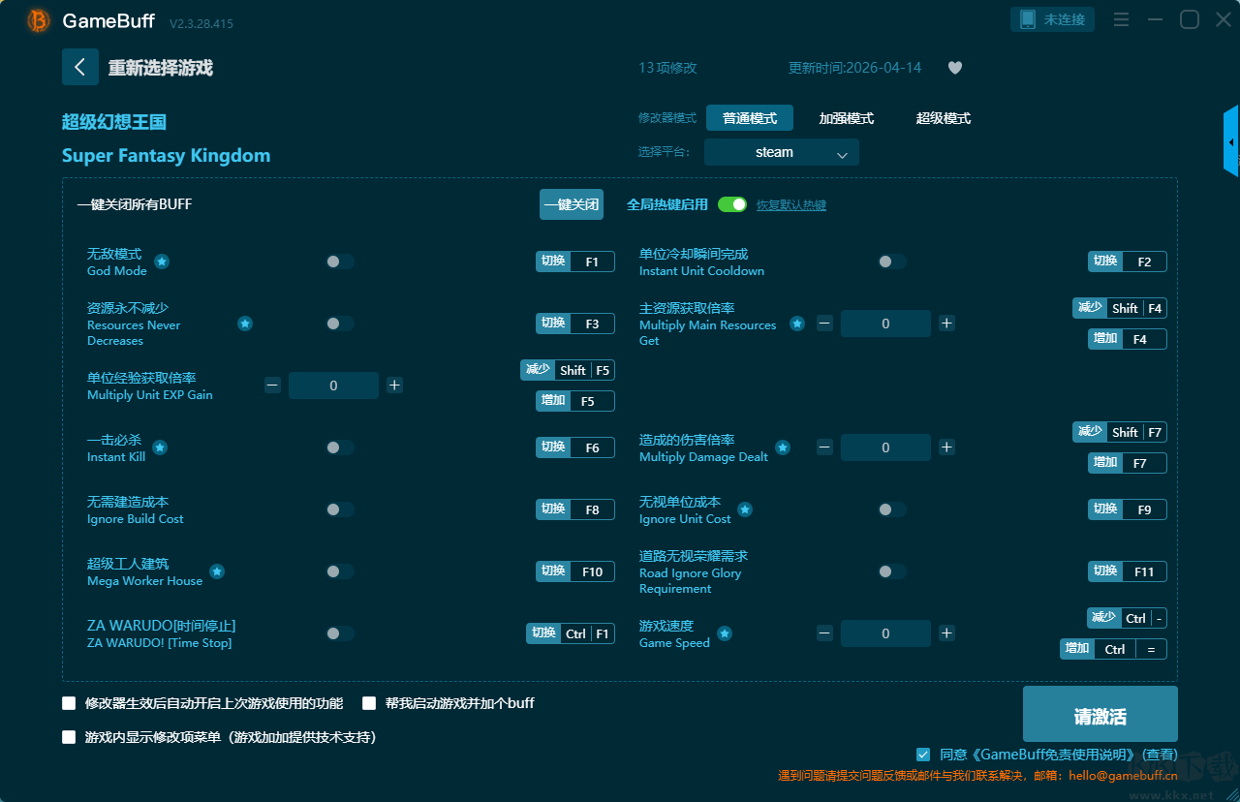Image resolution: width=1240 pixels, height=802 pixels.
Task: Decrease Multiply Main Resources Get with minus
Action: click(824, 324)
